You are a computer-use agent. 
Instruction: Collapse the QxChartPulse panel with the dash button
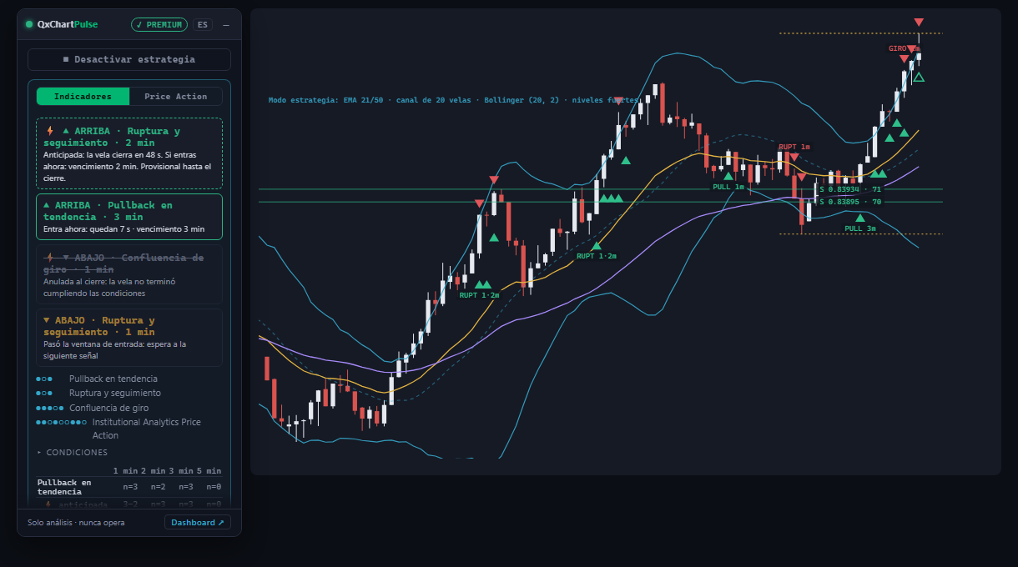[225, 25]
